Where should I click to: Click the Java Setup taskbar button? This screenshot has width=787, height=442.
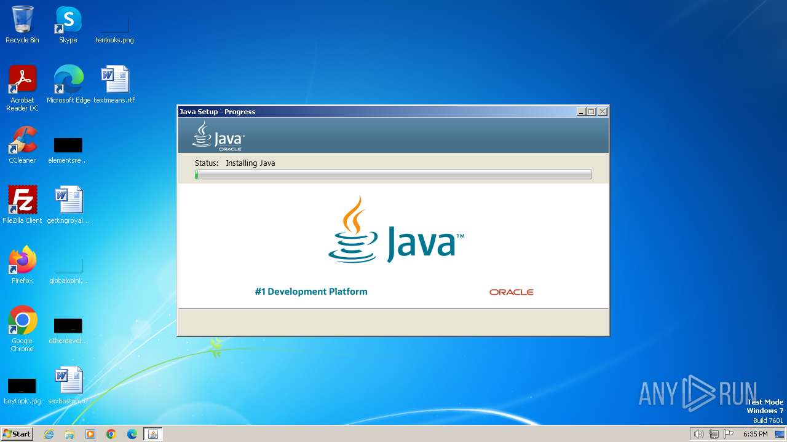(153, 434)
